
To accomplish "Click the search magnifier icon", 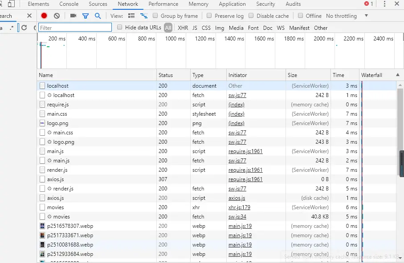I will coord(98,16).
